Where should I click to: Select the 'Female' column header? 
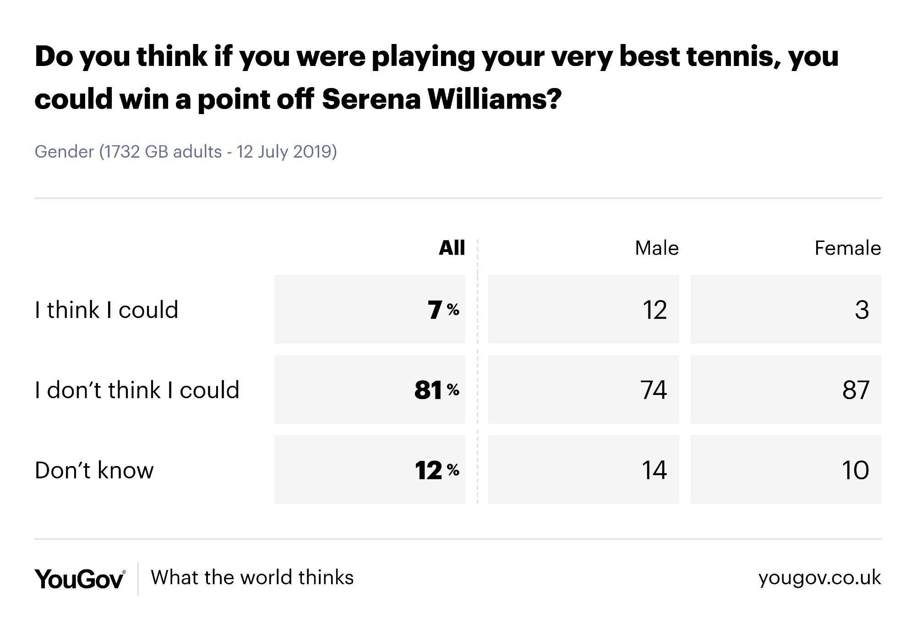click(847, 248)
